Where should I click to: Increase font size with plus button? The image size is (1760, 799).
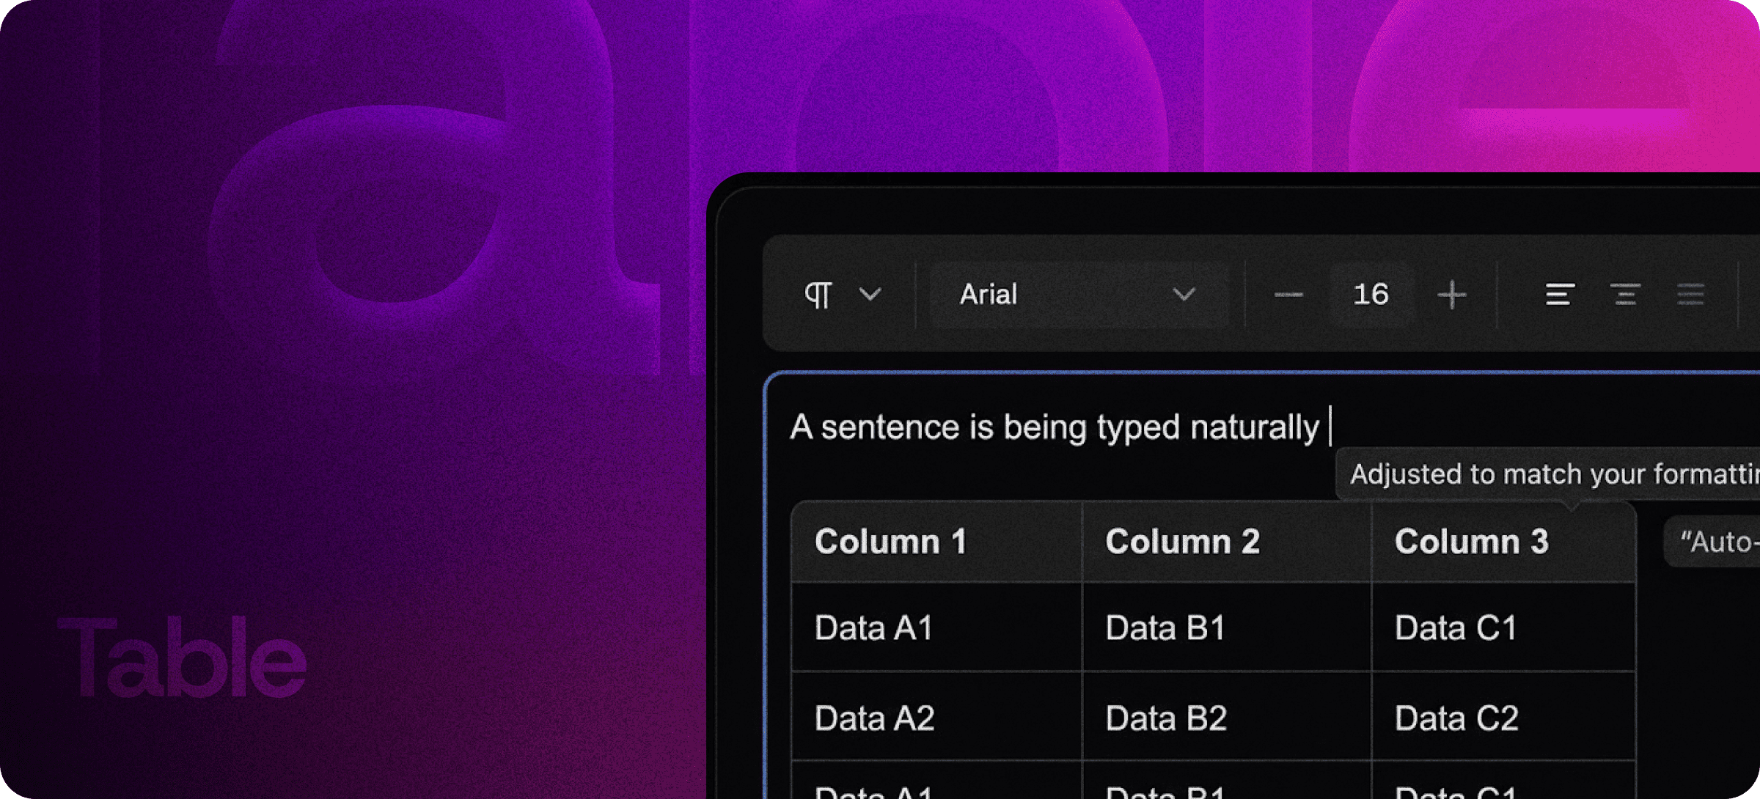pyautogui.click(x=1451, y=295)
